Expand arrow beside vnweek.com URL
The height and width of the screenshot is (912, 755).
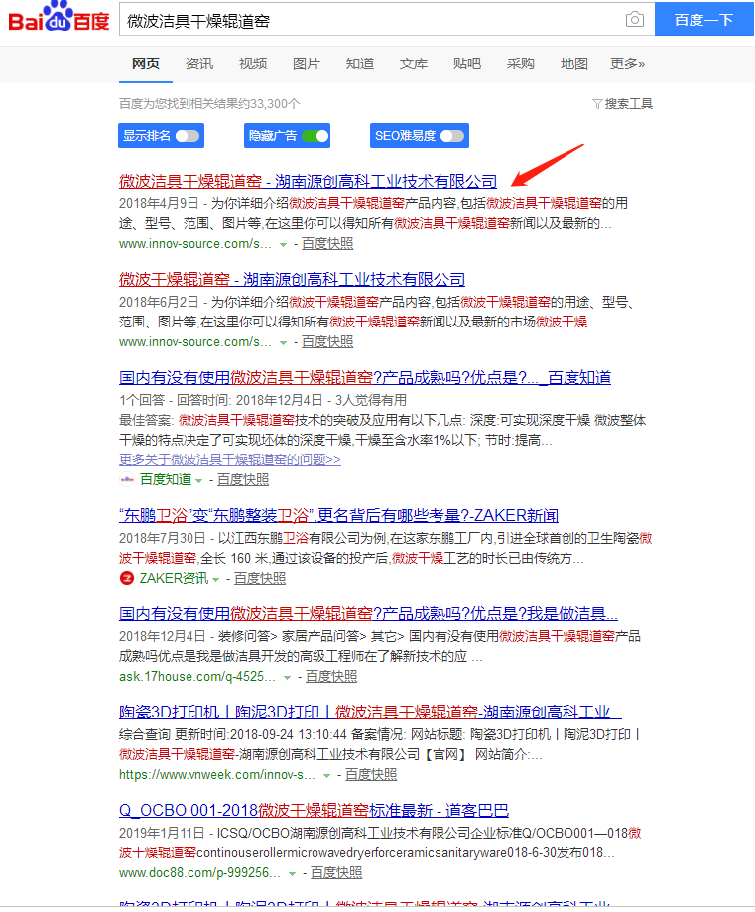pyautogui.click(x=326, y=776)
